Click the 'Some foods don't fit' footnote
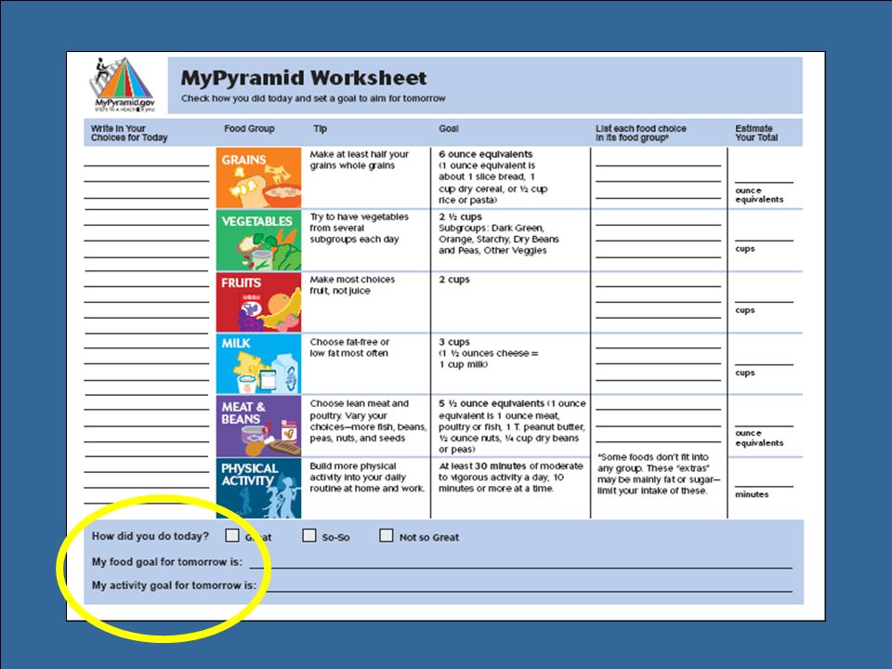Viewport: 892px width, 669px height. click(x=658, y=474)
